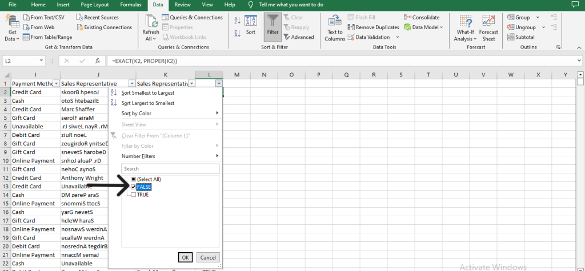Select row 12 header
Viewport: 585px width, 271px height.
pyautogui.click(x=6, y=178)
